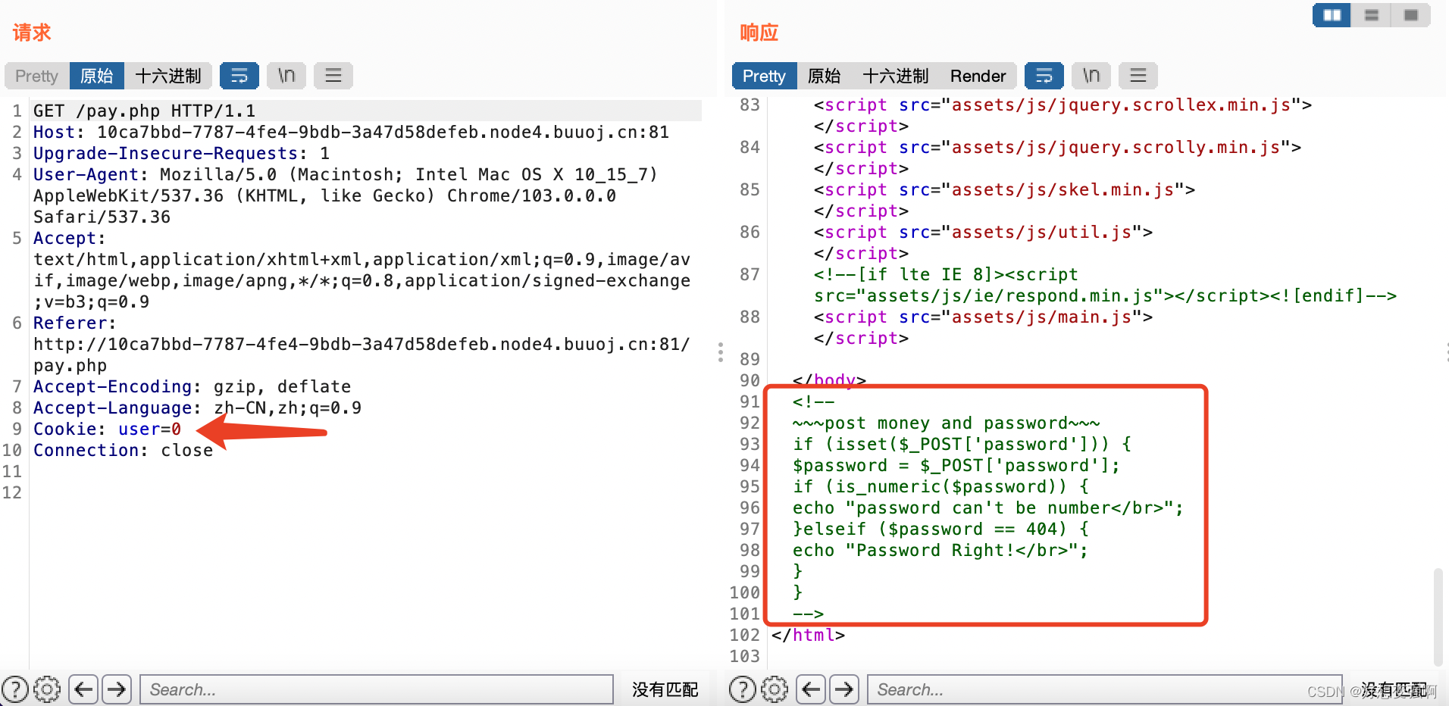Screen dimensions: 1449x706
Task: Open Render tab in response panel
Action: 978,76
